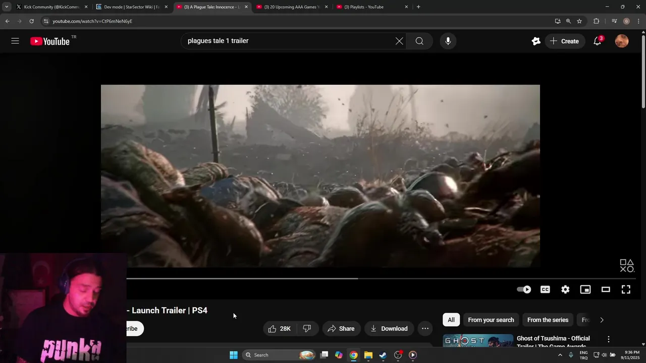Open the account avatar menu
The height and width of the screenshot is (363, 646).
click(x=622, y=41)
